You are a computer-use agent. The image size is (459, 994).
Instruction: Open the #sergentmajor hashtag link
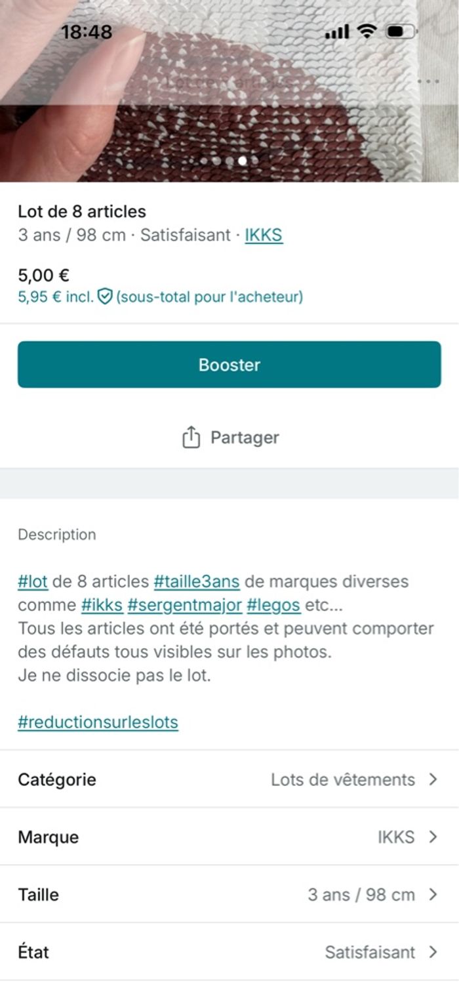coord(185,605)
